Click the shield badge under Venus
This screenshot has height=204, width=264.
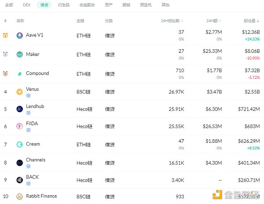point(29,95)
